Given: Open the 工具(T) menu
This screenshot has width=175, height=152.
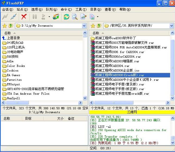Looking at the screenshot, I should pos(81,10).
